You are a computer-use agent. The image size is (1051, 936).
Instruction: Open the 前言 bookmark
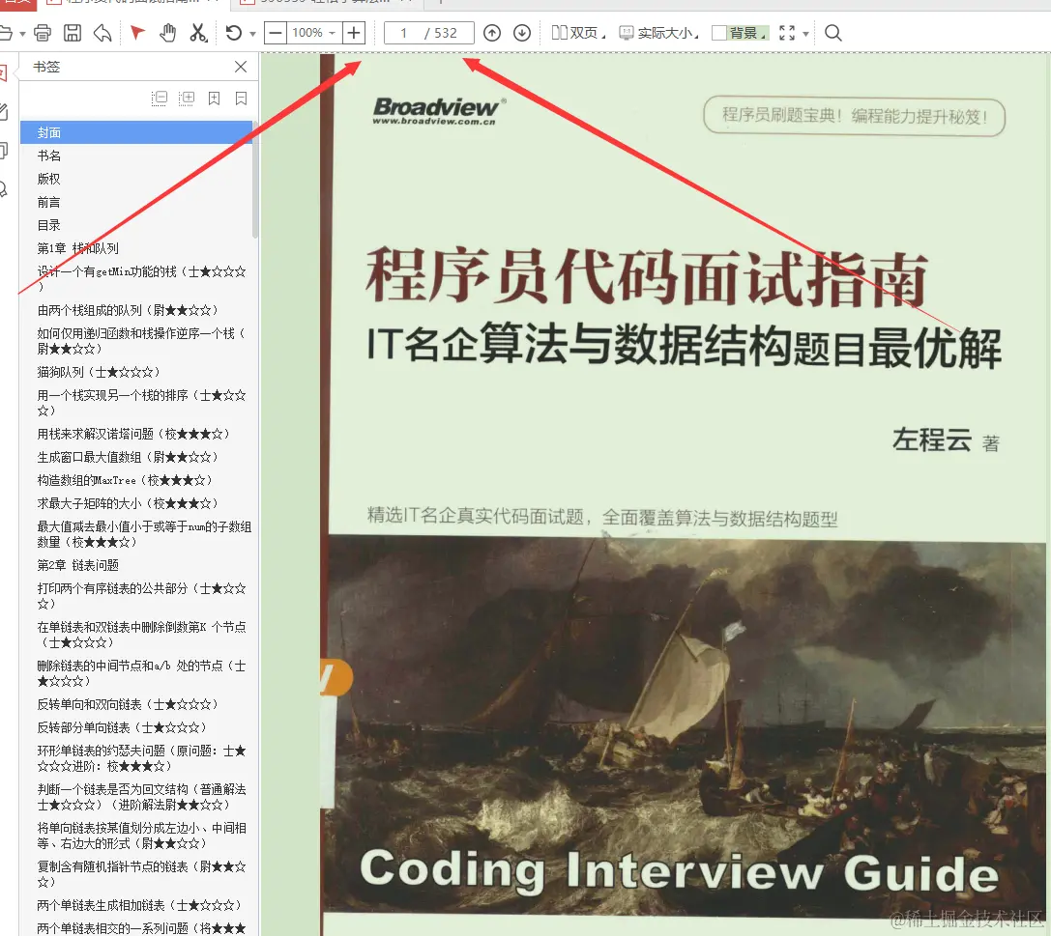click(x=49, y=202)
